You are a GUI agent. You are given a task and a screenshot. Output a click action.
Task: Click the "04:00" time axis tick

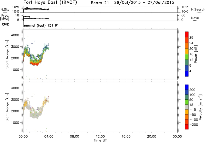49,137
